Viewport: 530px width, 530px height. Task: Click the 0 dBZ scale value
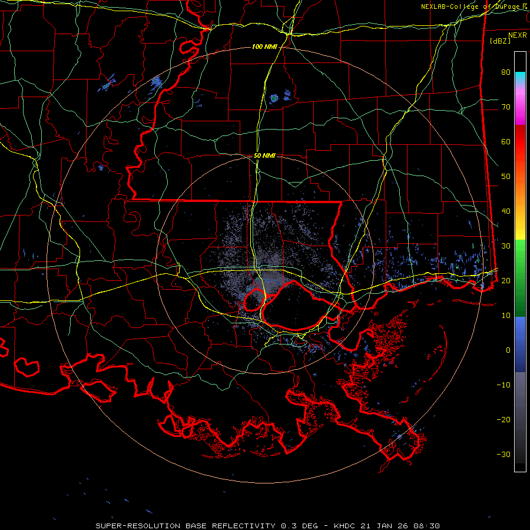point(508,350)
